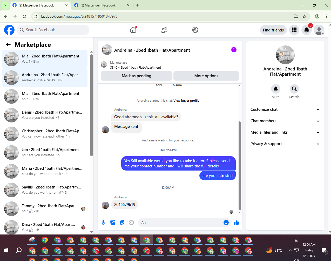Image resolution: width=331 pixels, height=261 pixels.
Task: Open Tammy conversation in list
Action: pos(45,208)
